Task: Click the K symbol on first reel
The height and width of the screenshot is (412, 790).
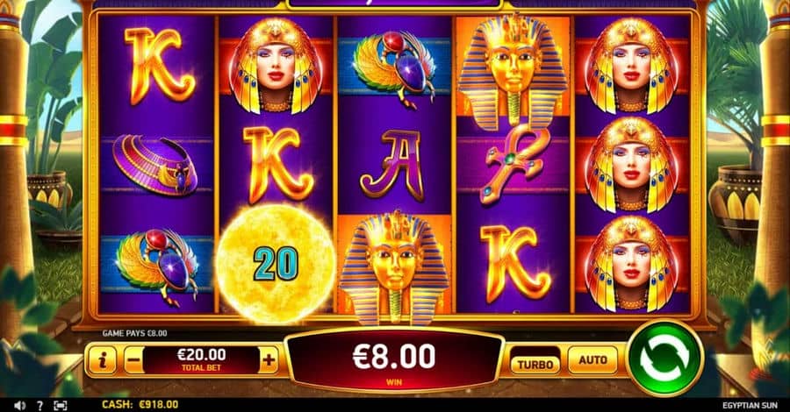Action: (x=158, y=66)
